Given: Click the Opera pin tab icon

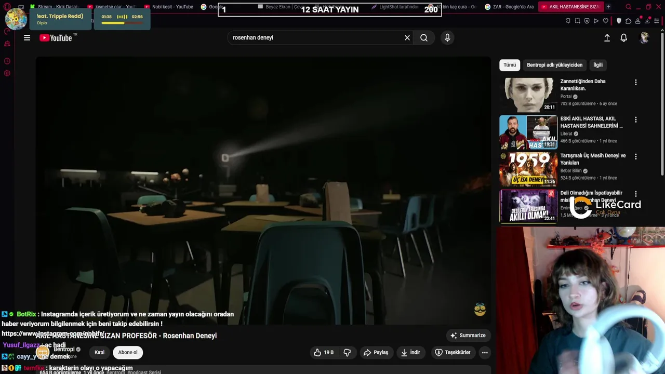Looking at the screenshot, I should pos(568,21).
